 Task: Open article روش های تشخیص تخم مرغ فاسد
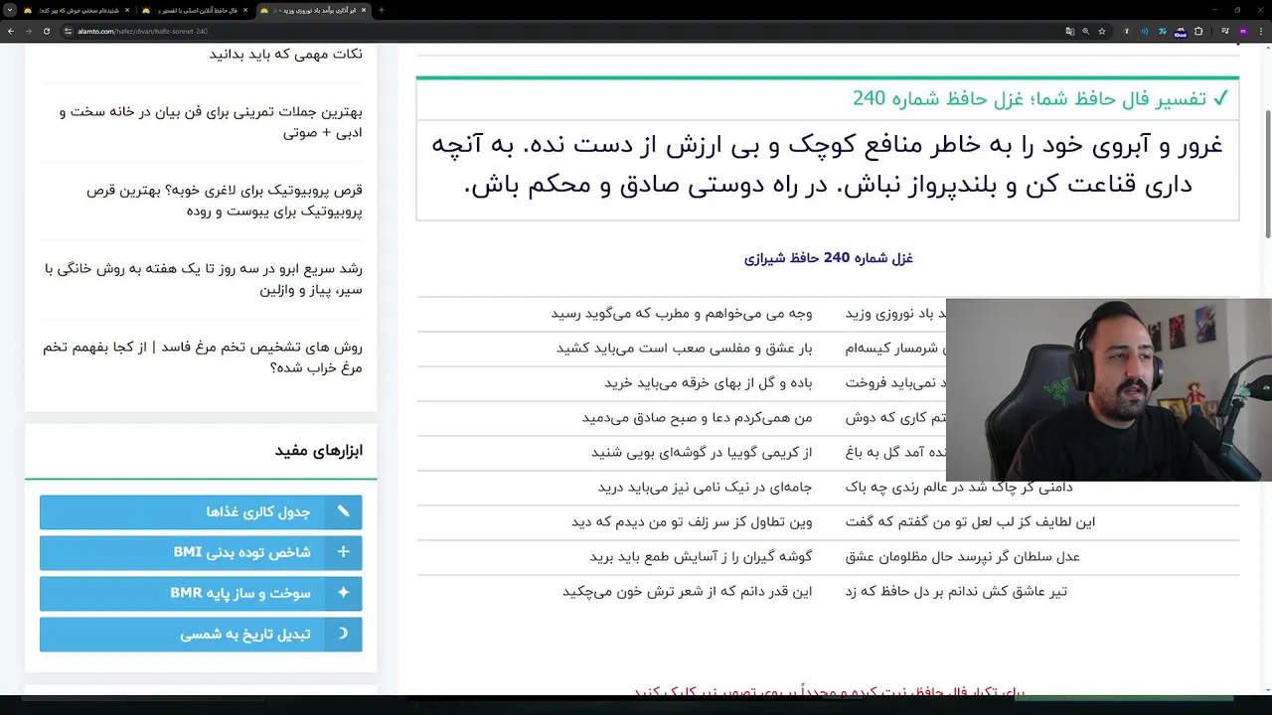pyautogui.click(x=203, y=357)
